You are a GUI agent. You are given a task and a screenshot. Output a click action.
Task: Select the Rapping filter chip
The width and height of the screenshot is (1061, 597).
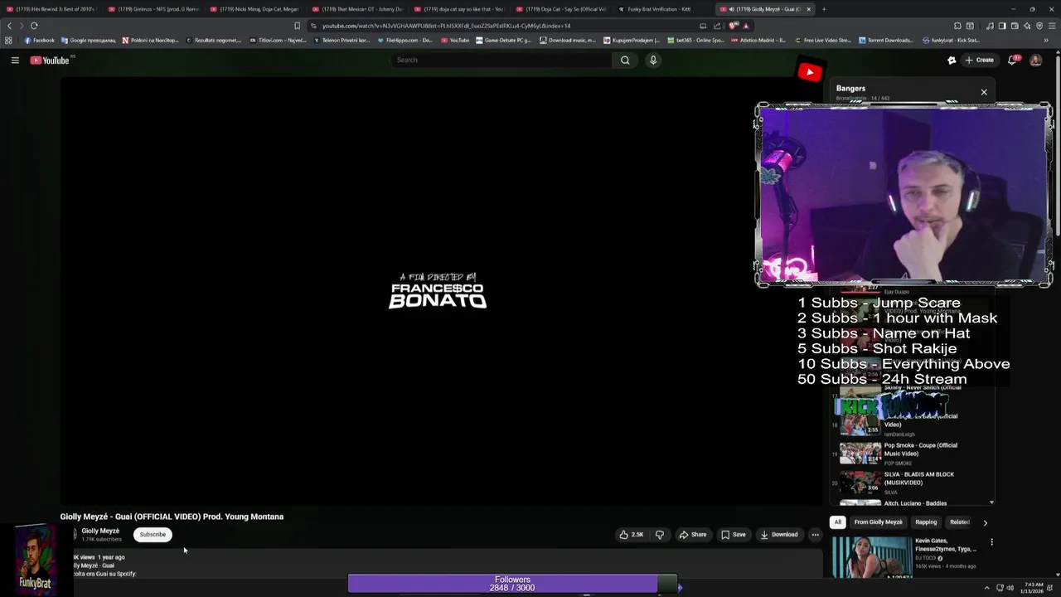926,522
